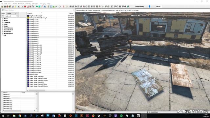This screenshot has height=118, width=210.
Task: Open the NavMesh menu
Action: point(21,4)
